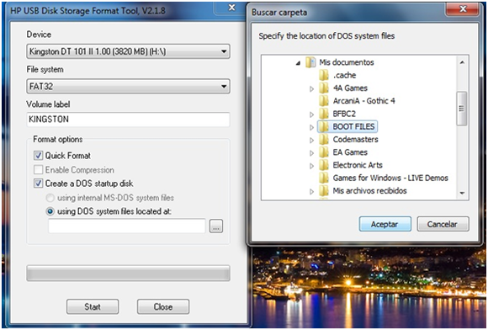Screen dimensions: 488x330
Task: Expand the Electronic Arts folder node
Action: tap(311, 166)
